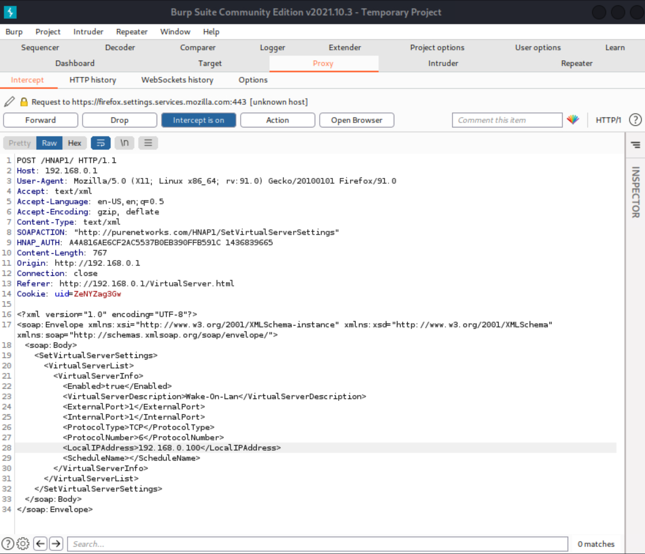Click the Open Browser button
Viewport: 645px width, 554px height.
pos(357,120)
